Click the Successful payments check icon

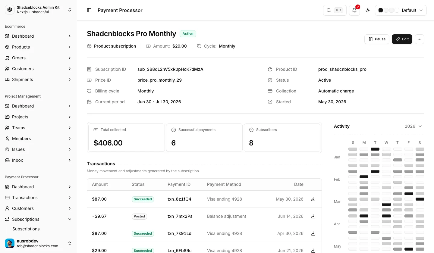point(174,130)
